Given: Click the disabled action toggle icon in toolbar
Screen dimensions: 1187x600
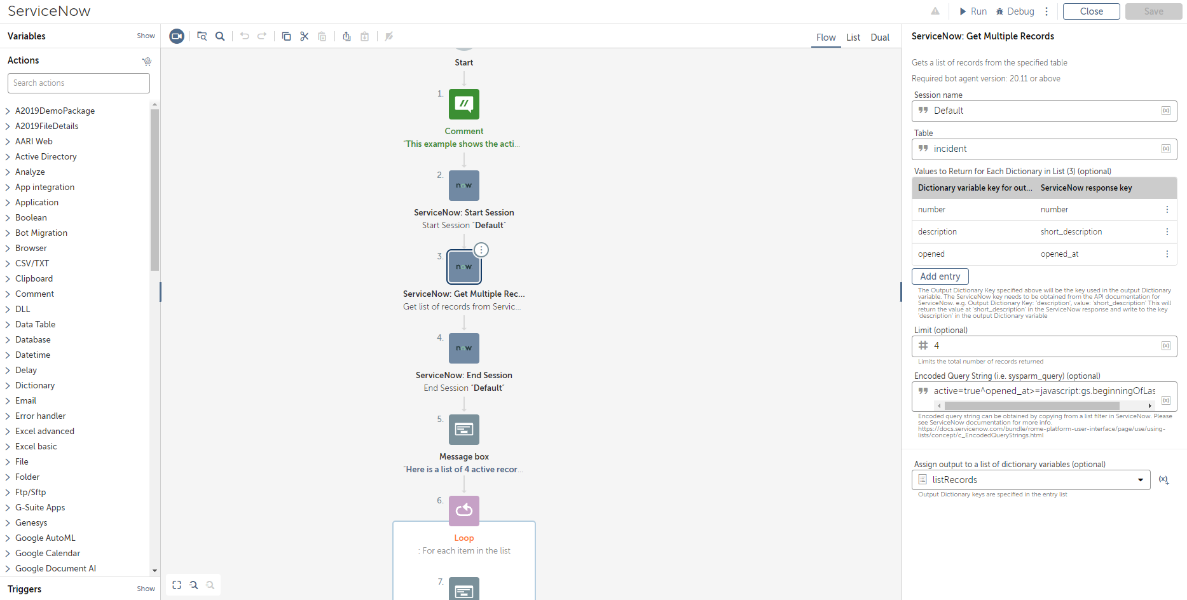Looking at the screenshot, I should [389, 36].
